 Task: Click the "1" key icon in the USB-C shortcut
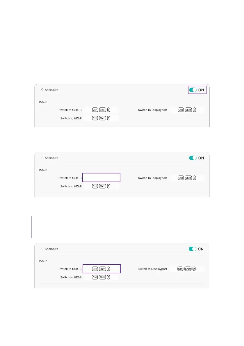coord(108,110)
